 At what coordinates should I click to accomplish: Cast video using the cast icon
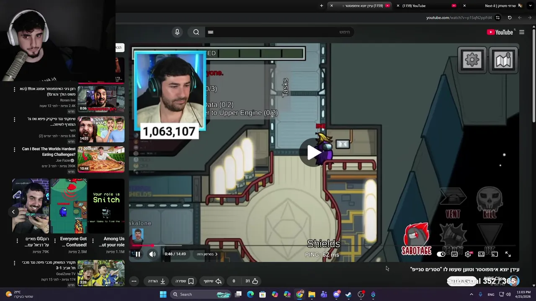click(495, 254)
